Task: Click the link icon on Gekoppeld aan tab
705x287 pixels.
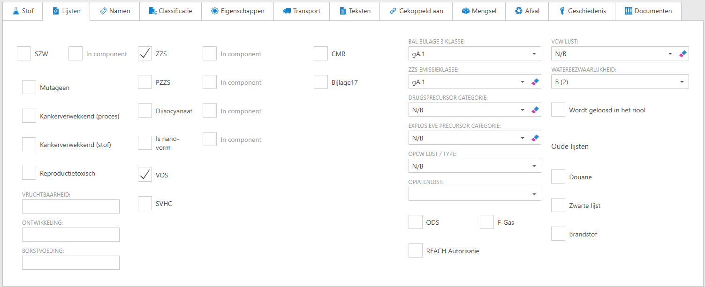Action: 393,11
